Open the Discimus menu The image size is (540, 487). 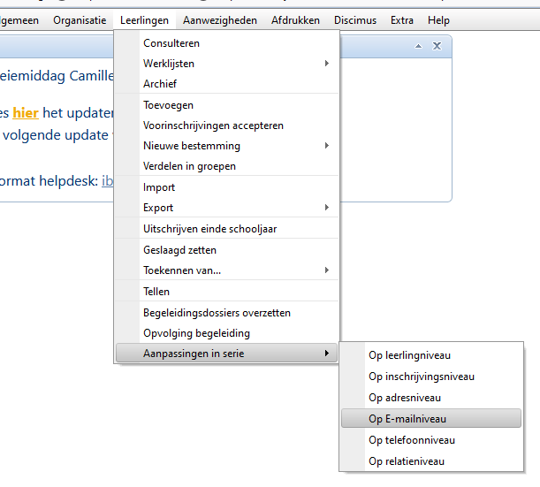coord(354,20)
